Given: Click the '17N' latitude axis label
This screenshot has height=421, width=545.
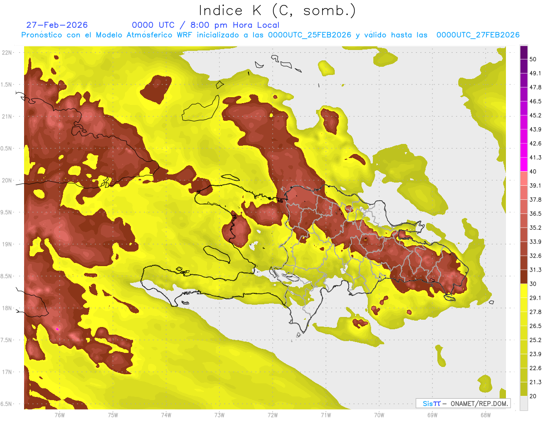Looking at the screenshot, I should 7,372.
